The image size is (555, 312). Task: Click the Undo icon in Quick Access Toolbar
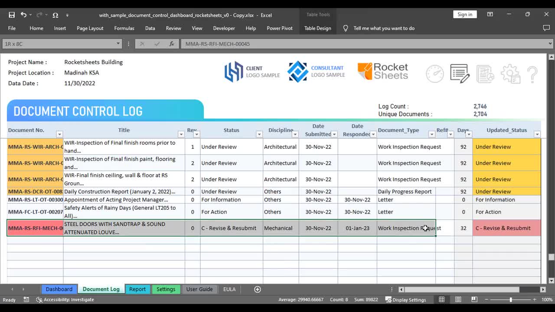(x=23, y=14)
